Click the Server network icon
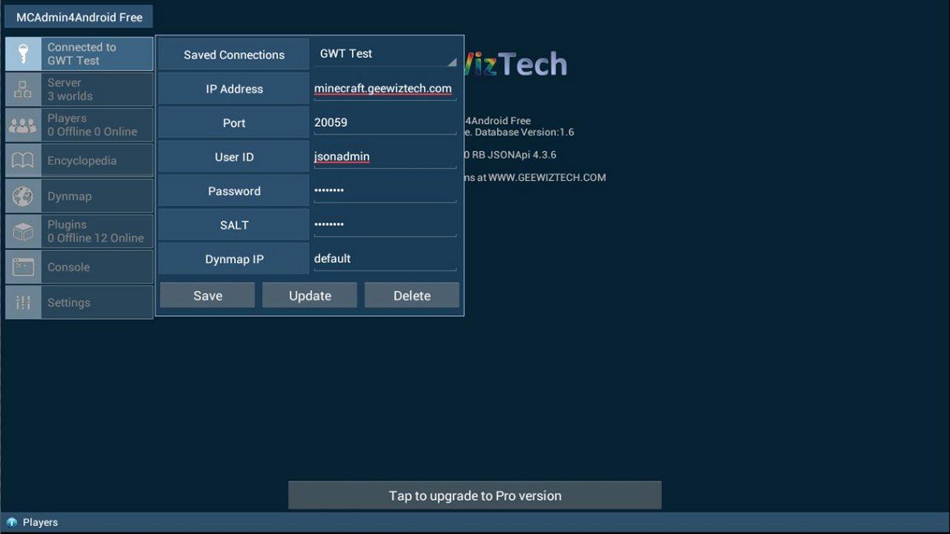This screenshot has width=950, height=534. pos(23,90)
